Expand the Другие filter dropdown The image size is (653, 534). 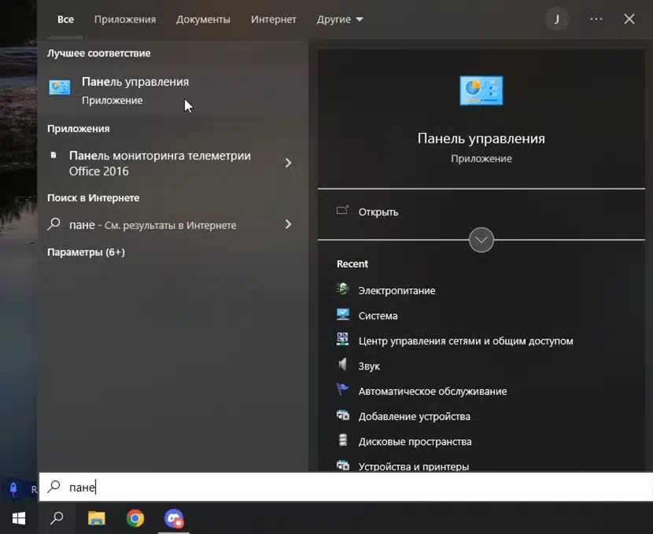pyautogui.click(x=340, y=19)
